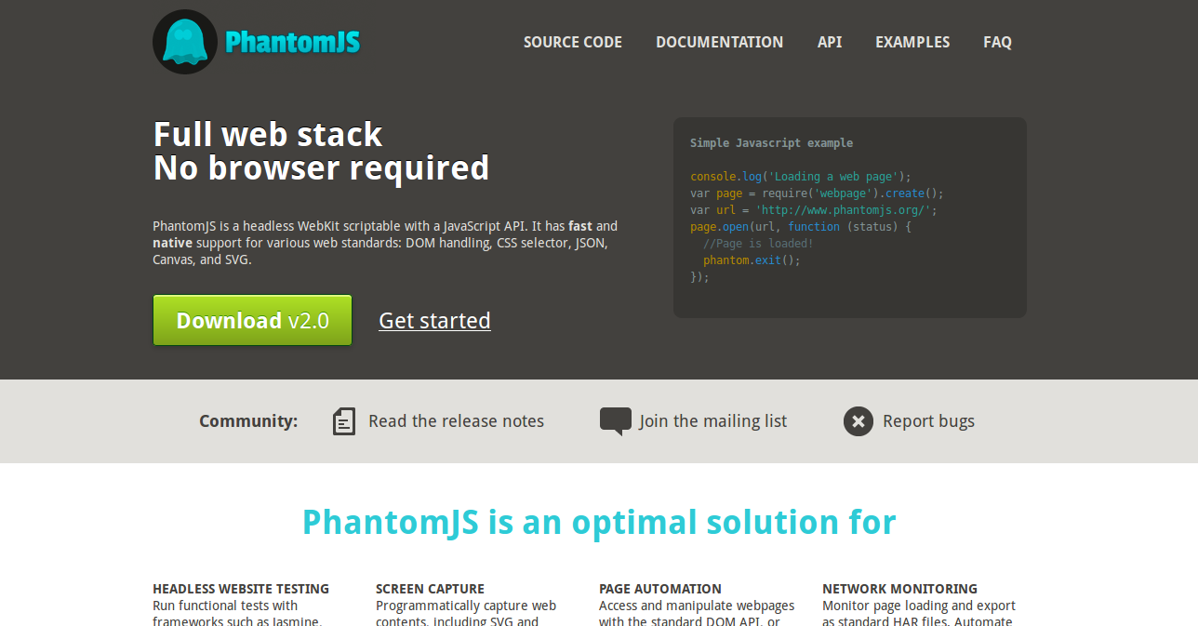Click the 'Simple Javascript example' title
Screen dimensions: 1198x626
tap(771, 143)
